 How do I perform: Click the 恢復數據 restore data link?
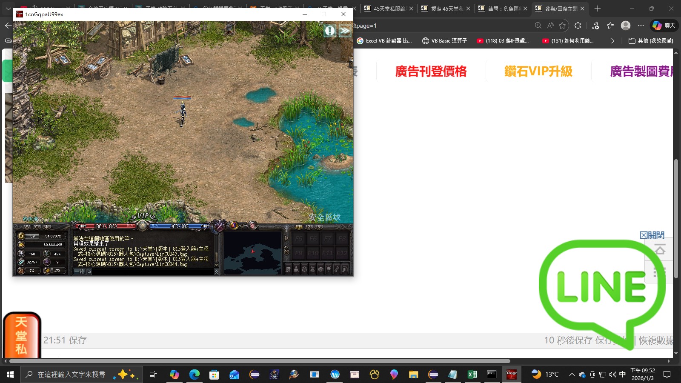[x=656, y=340]
